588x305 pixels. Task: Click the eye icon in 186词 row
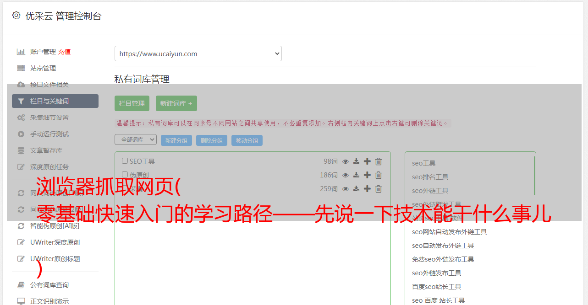coord(346,175)
